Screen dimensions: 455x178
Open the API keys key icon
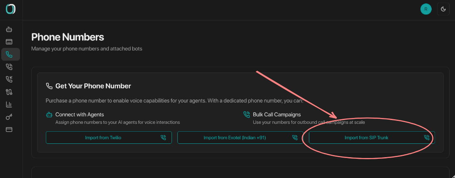click(x=9, y=117)
